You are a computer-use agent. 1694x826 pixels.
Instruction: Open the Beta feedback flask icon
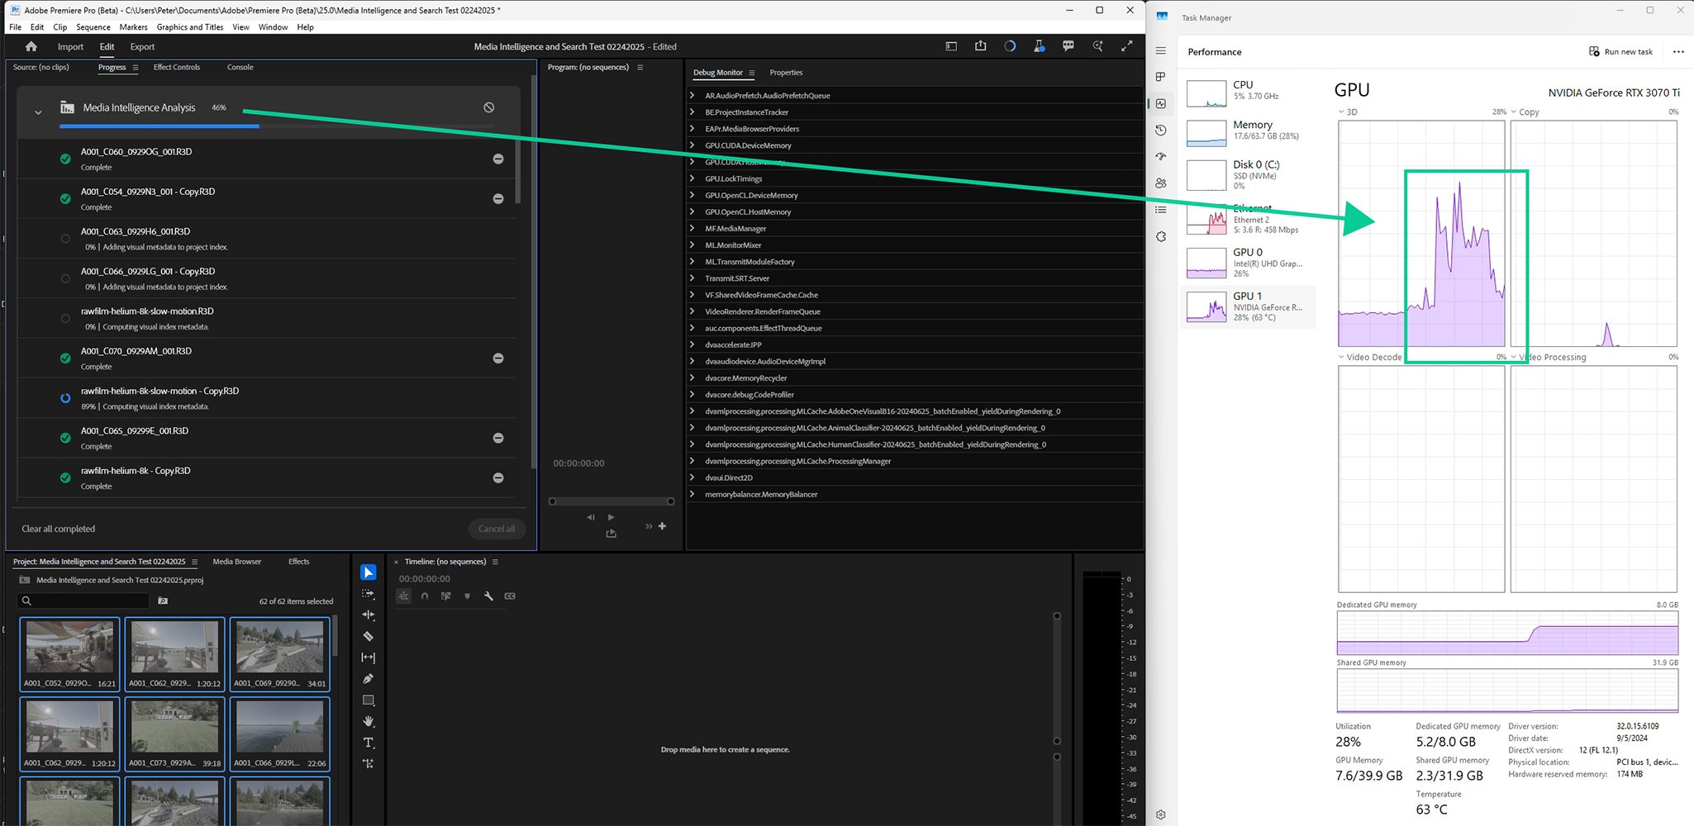[x=1039, y=46]
